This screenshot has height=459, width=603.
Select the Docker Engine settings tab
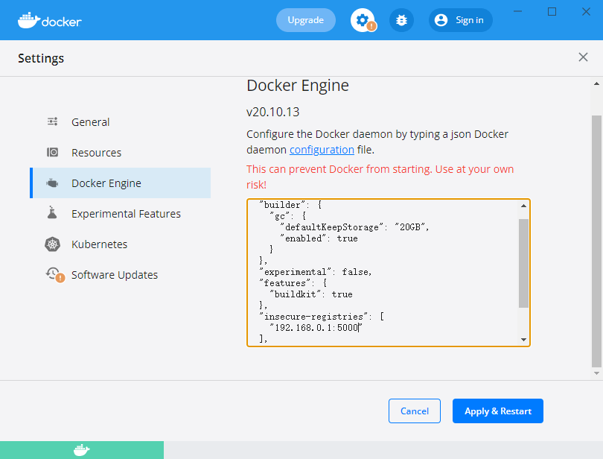pos(121,183)
